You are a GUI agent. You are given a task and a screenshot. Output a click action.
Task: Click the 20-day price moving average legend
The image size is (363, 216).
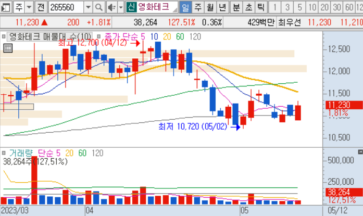(167, 36)
